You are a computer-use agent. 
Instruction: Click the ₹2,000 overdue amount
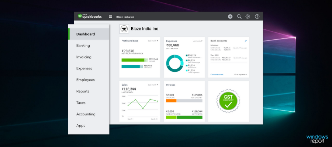170,95
